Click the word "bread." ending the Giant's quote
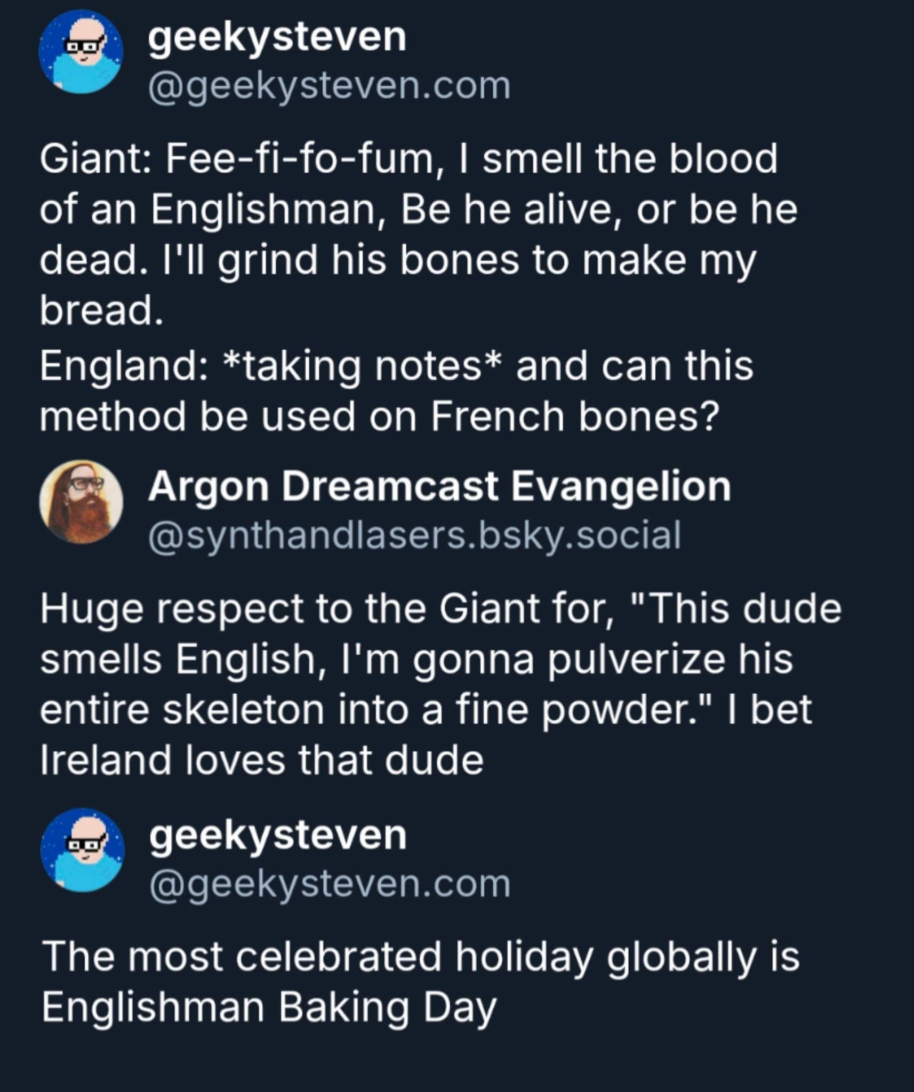 (x=101, y=310)
